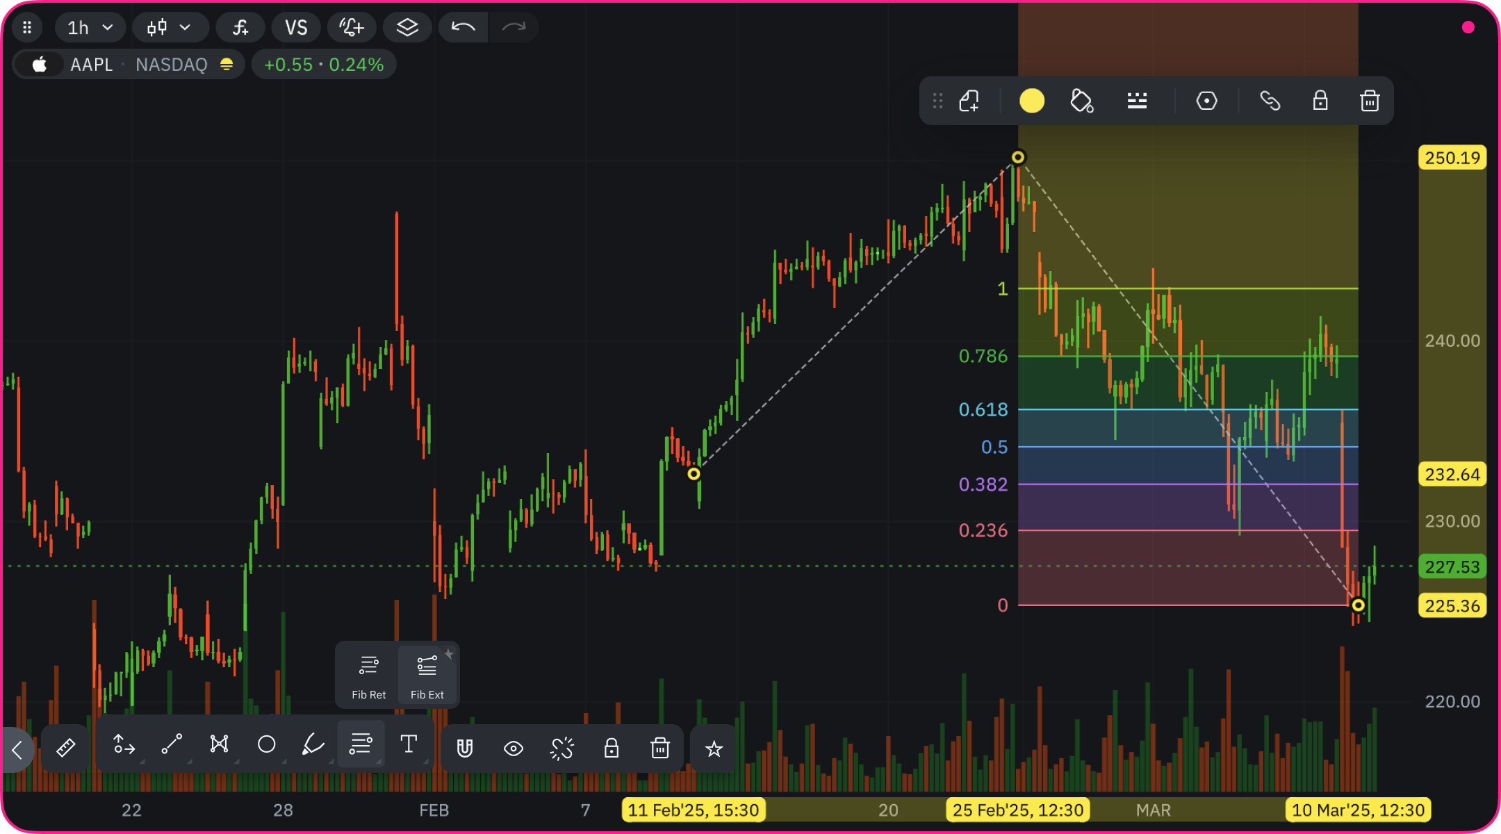Choose Fib Ext from the popup
1501x834 pixels.
coord(427,676)
